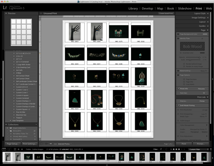Collapse the Page panel
The width and height of the screenshot is (214, 166).
coord(208,30)
